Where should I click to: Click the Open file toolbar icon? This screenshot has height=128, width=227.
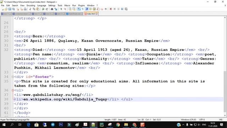6,9
